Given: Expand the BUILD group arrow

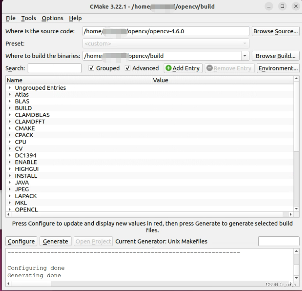Looking at the screenshot, I should coord(9,108).
